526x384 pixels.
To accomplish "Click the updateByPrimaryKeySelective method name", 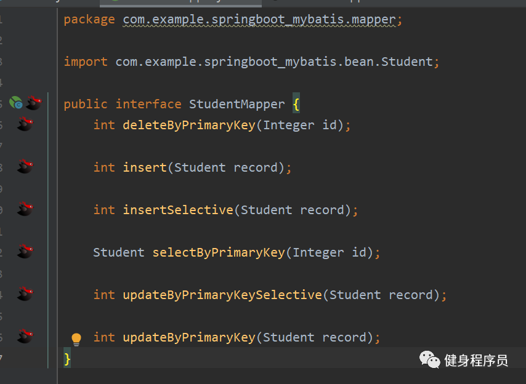I will 222,295.
